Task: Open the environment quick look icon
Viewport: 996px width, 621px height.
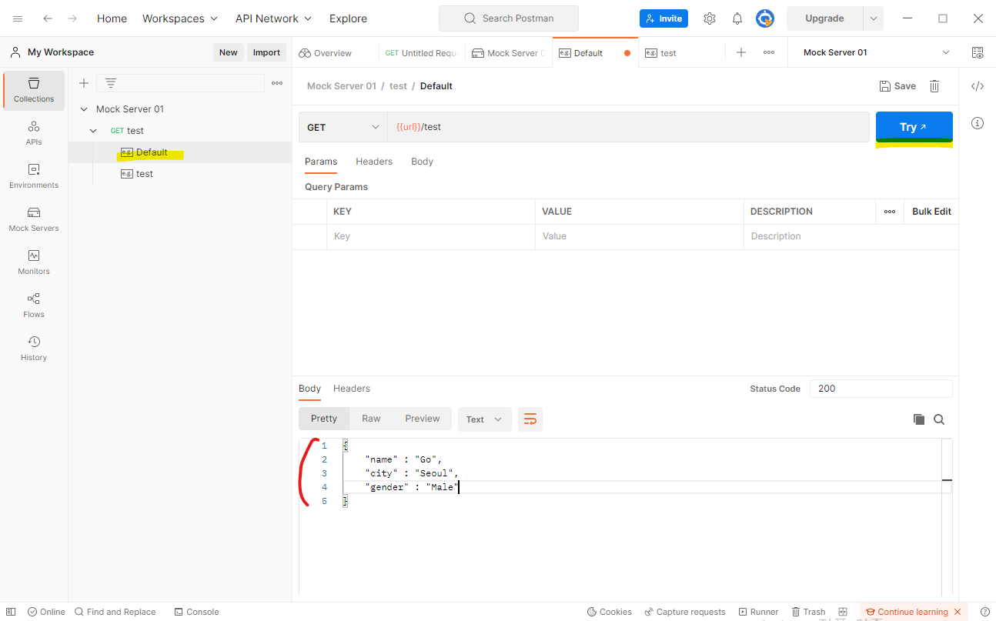Action: 978,52
